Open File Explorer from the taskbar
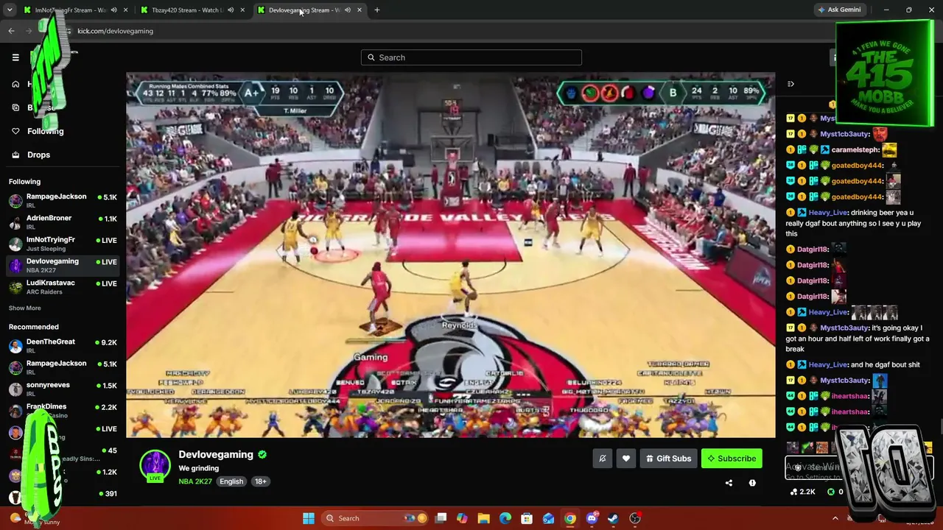This screenshot has height=530, width=943. coord(483,518)
